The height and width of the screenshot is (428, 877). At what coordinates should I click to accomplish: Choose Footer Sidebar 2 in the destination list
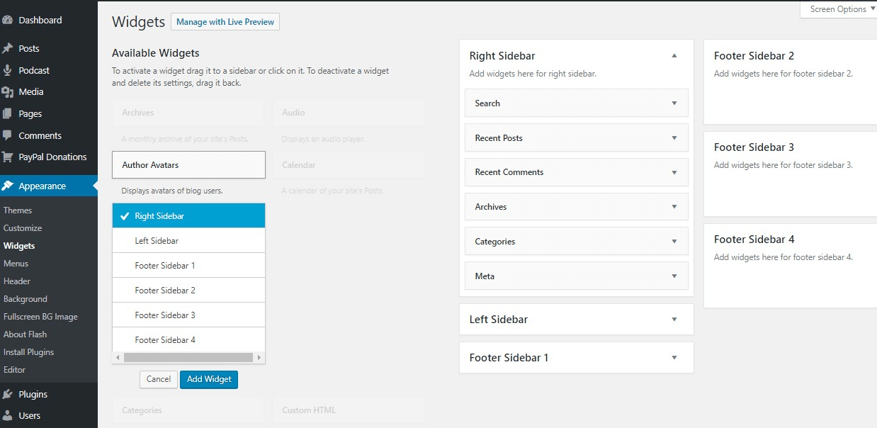pos(188,290)
